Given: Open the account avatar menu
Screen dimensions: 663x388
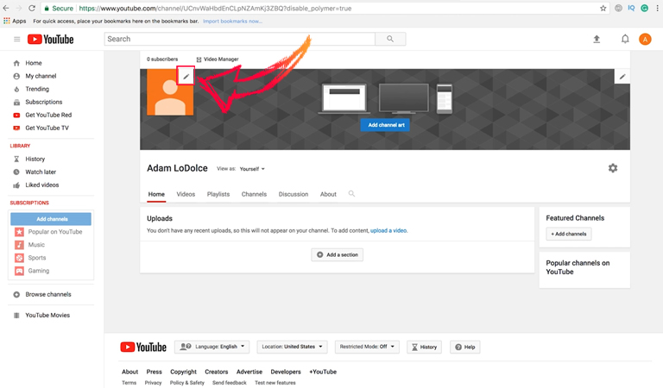Looking at the screenshot, I should click(645, 40).
